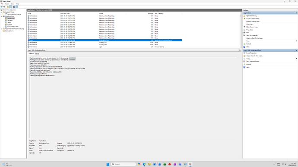Collapse Event 1000 actions section
Image resolution: width=298 pixels, height=167 pixels.
click(296, 50)
